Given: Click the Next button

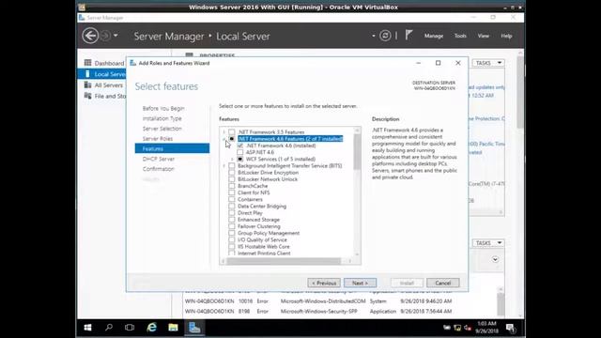Looking at the screenshot, I should click(360, 283).
